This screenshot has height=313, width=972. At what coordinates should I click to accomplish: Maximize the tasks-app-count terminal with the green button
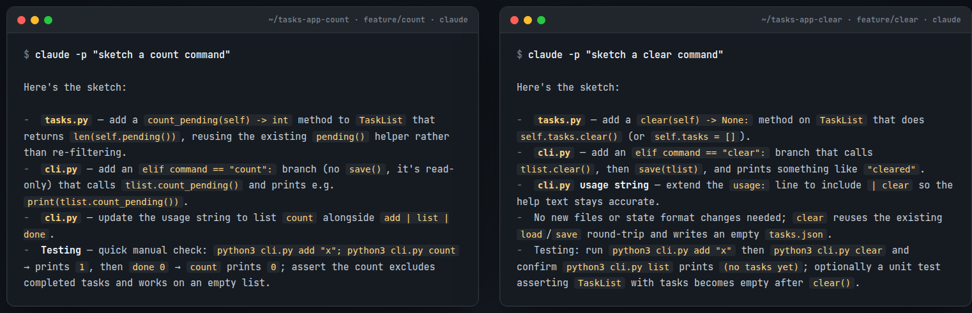tap(48, 20)
